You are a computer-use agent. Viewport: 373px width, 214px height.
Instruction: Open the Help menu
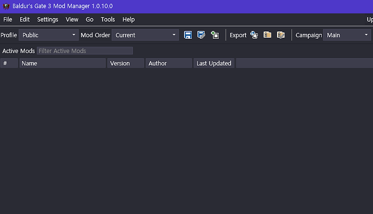click(x=128, y=19)
